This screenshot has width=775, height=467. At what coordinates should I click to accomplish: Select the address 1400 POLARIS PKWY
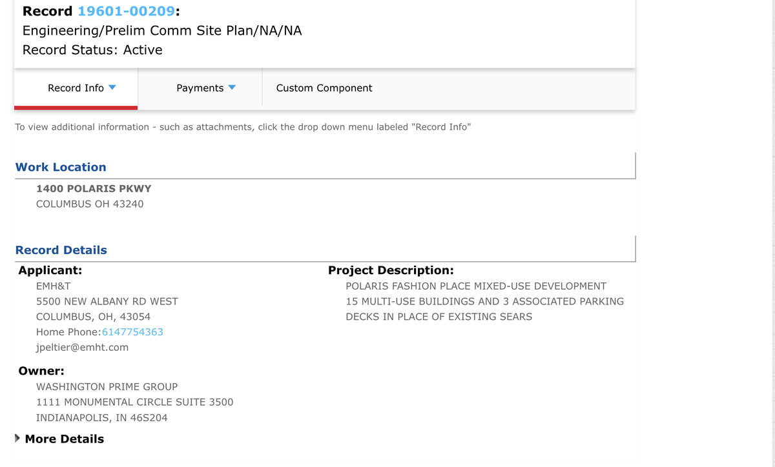pyautogui.click(x=94, y=188)
